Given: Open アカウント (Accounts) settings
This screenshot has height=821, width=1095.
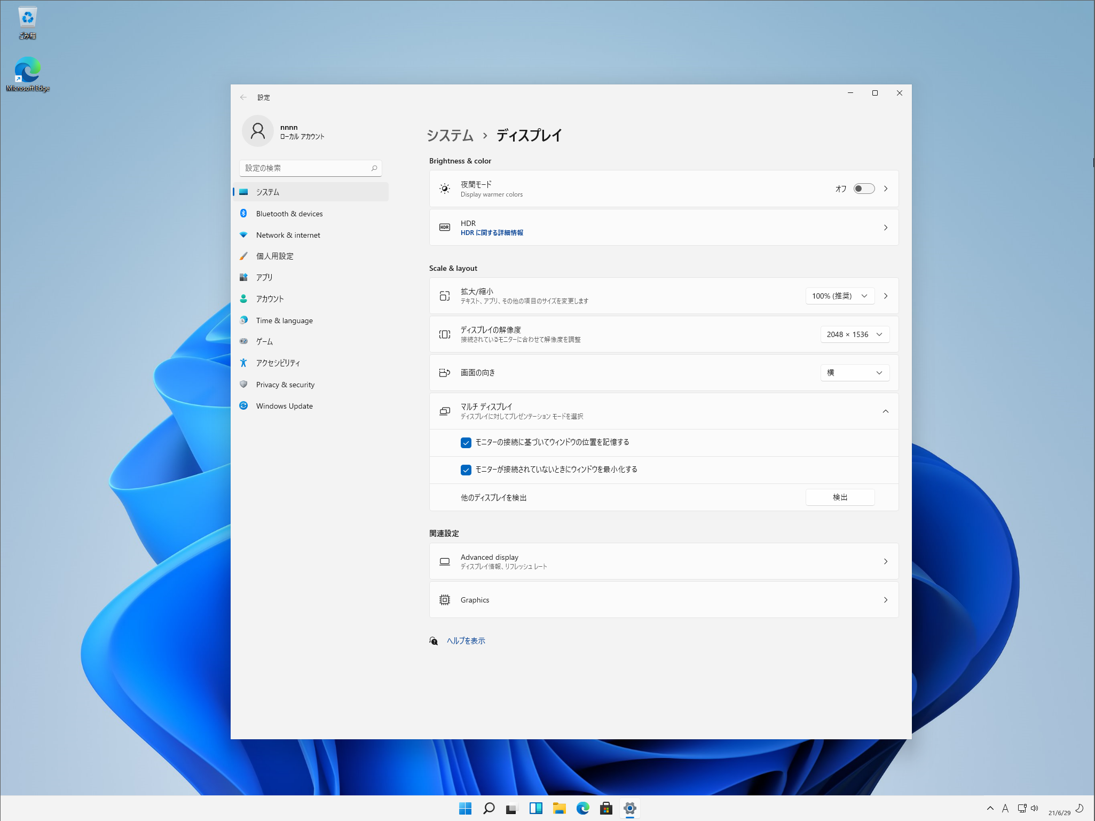Looking at the screenshot, I should click(311, 299).
